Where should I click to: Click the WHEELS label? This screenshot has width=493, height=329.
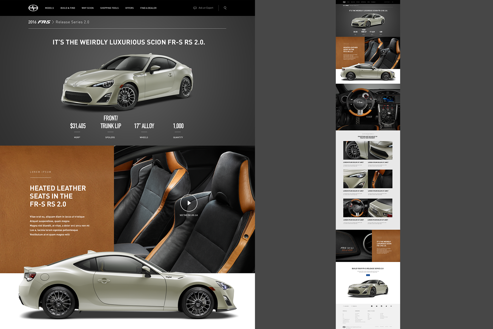(x=144, y=137)
